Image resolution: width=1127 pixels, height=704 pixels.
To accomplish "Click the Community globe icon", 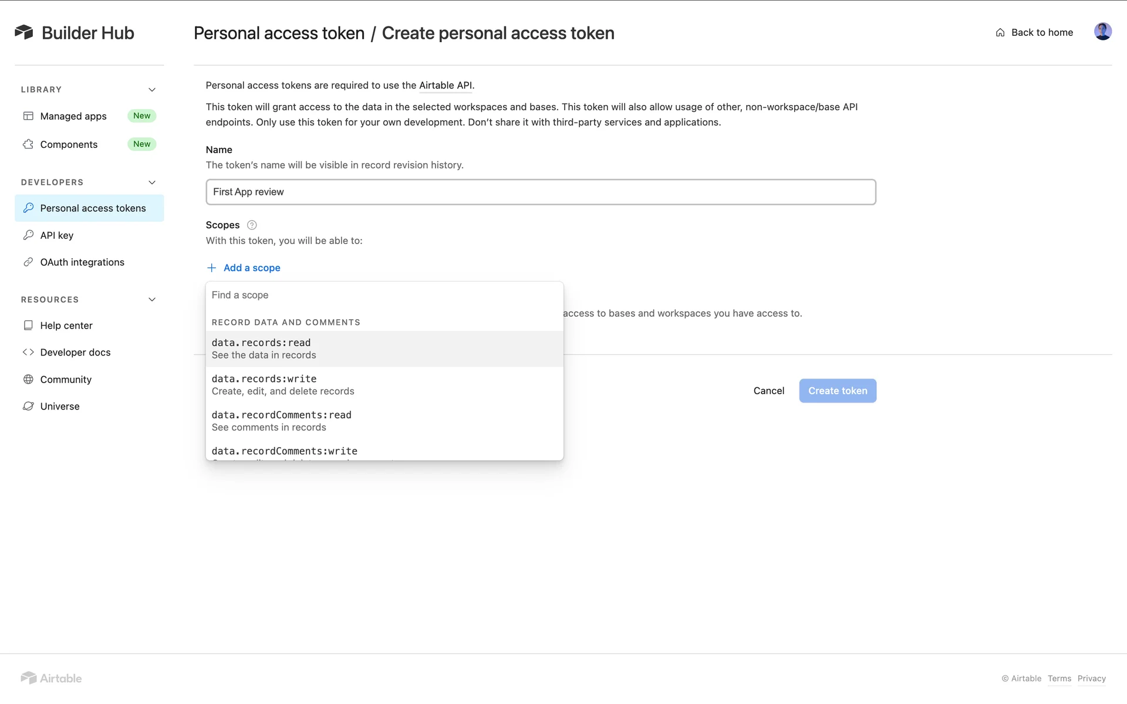I will 28,380.
